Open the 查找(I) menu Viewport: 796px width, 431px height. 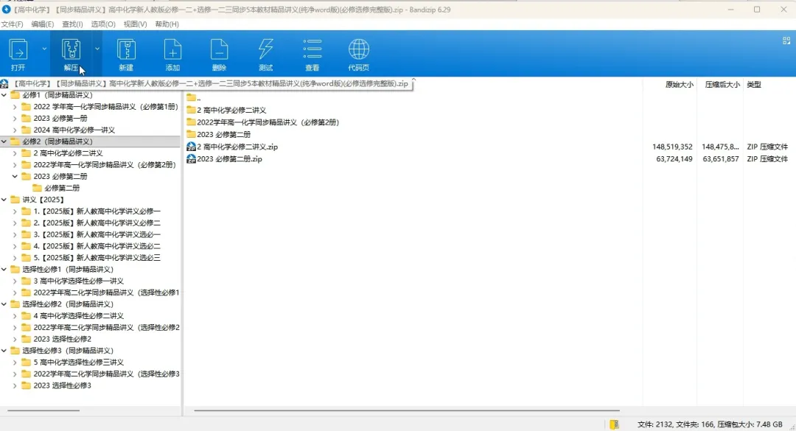(72, 24)
